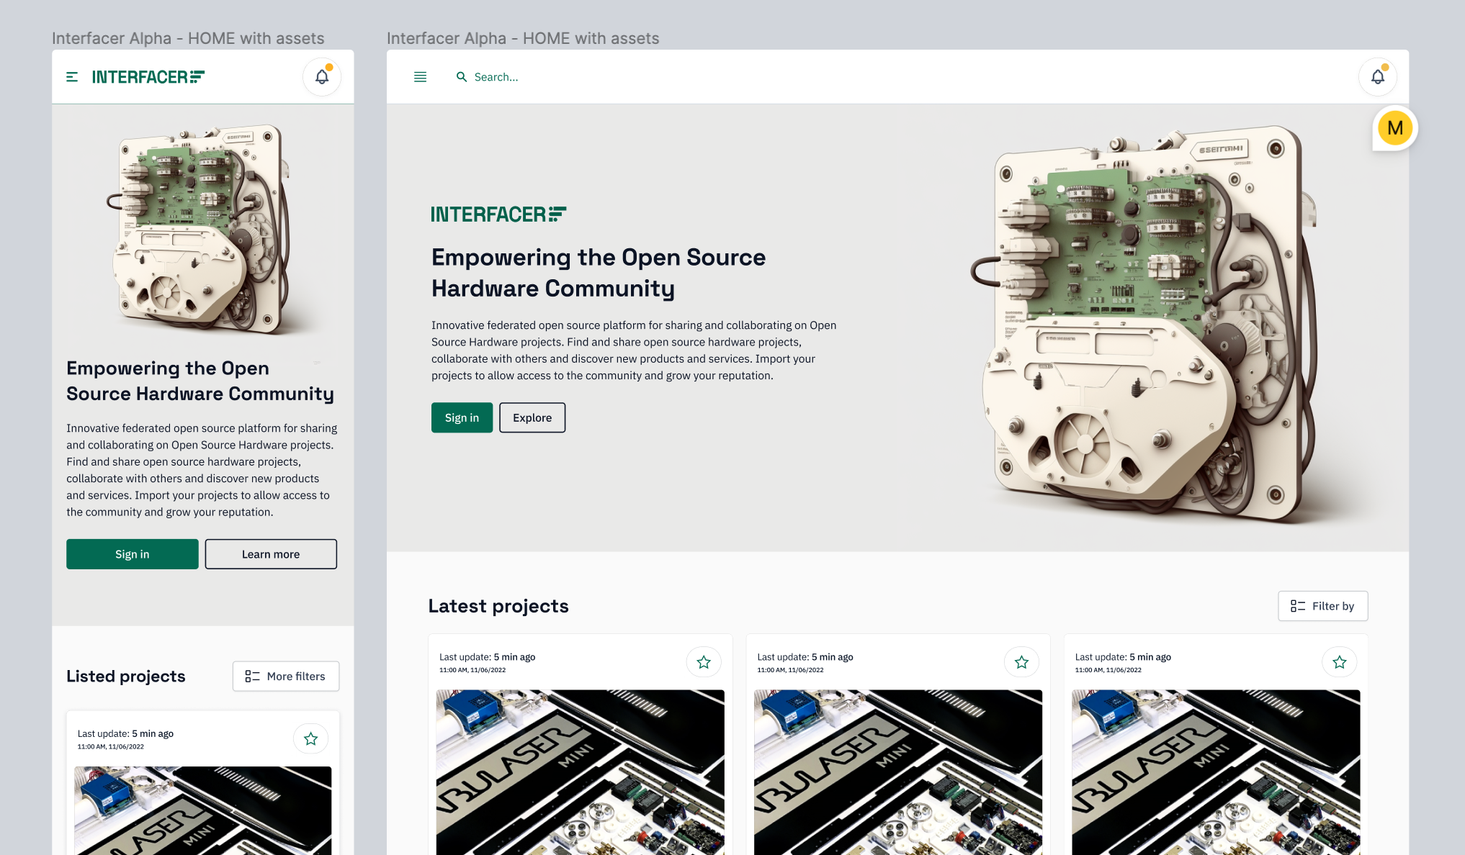Click the Learn more button on mobile
This screenshot has height=855, width=1465.
(x=271, y=553)
